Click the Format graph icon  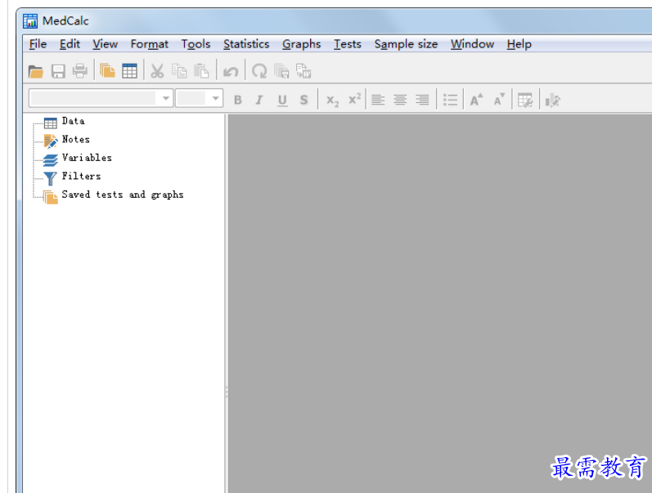pyautogui.click(x=553, y=101)
